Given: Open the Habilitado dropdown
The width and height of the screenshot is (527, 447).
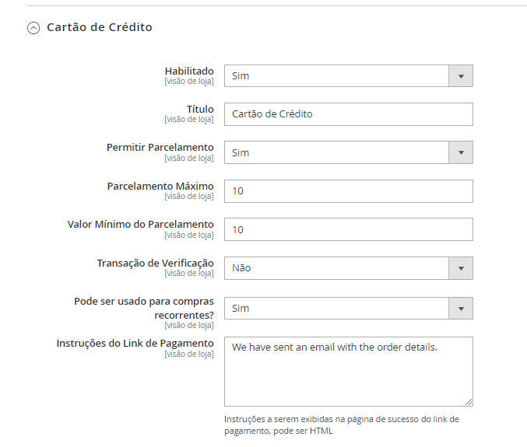Looking at the screenshot, I should pyautogui.click(x=336, y=76).
